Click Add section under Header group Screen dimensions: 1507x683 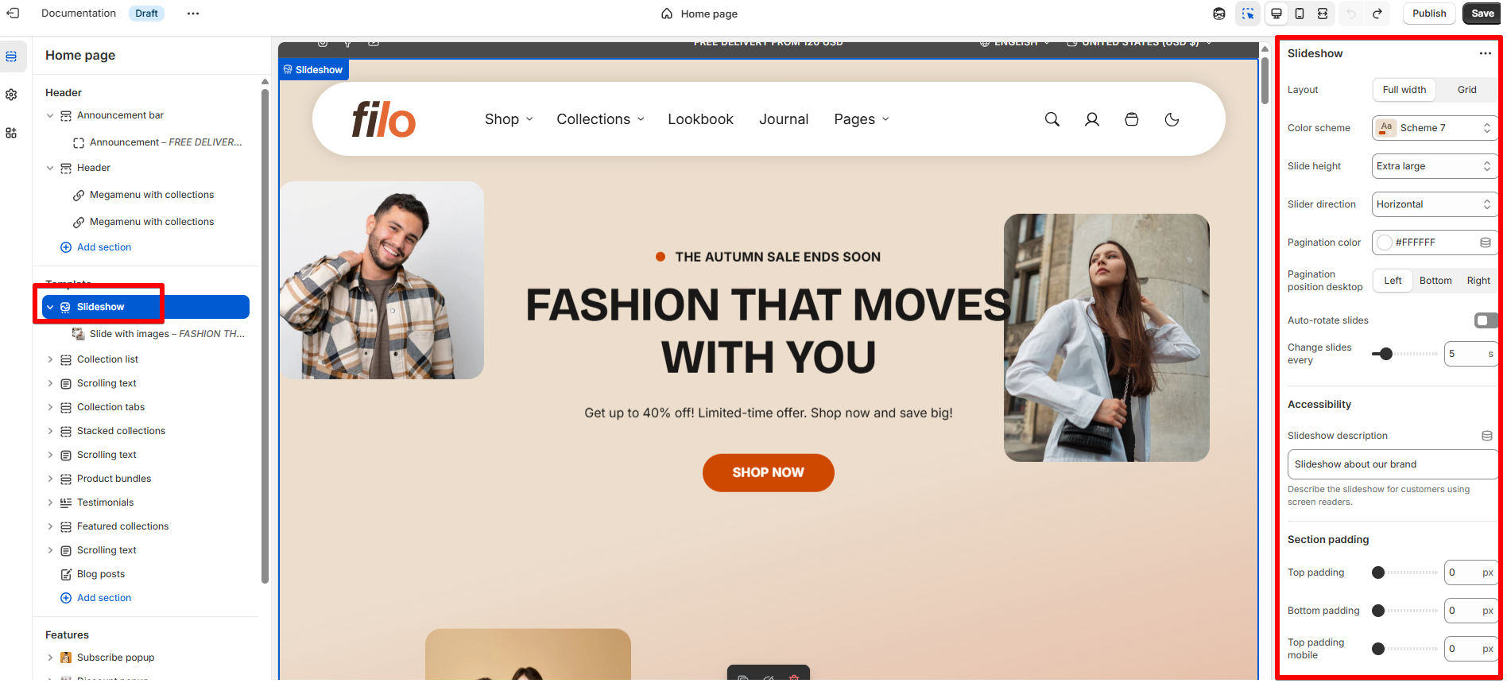96,247
